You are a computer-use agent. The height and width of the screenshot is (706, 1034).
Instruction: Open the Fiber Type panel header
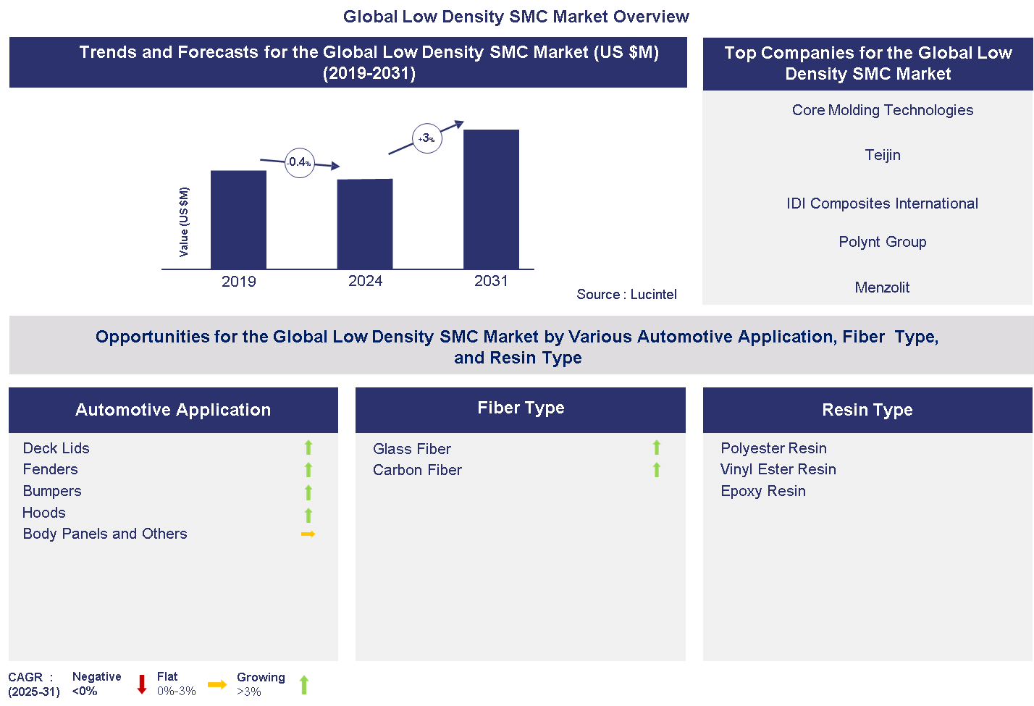pos(521,408)
